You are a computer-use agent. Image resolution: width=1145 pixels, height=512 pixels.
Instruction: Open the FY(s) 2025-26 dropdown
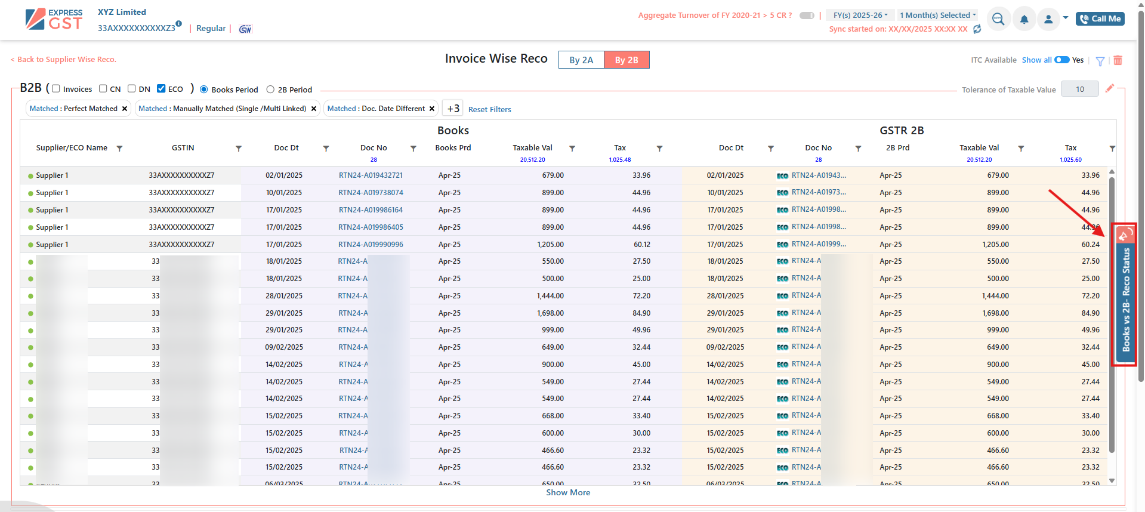tap(860, 16)
